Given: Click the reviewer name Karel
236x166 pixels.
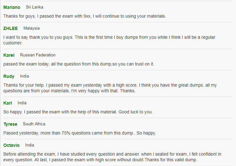Looking at the screenshot, I should [9, 55].
